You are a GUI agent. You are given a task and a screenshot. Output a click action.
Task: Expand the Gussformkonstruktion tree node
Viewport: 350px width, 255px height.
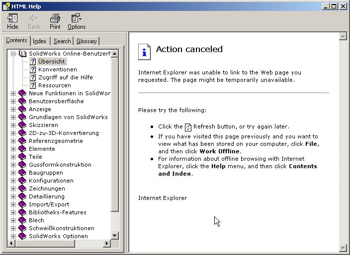13,165
